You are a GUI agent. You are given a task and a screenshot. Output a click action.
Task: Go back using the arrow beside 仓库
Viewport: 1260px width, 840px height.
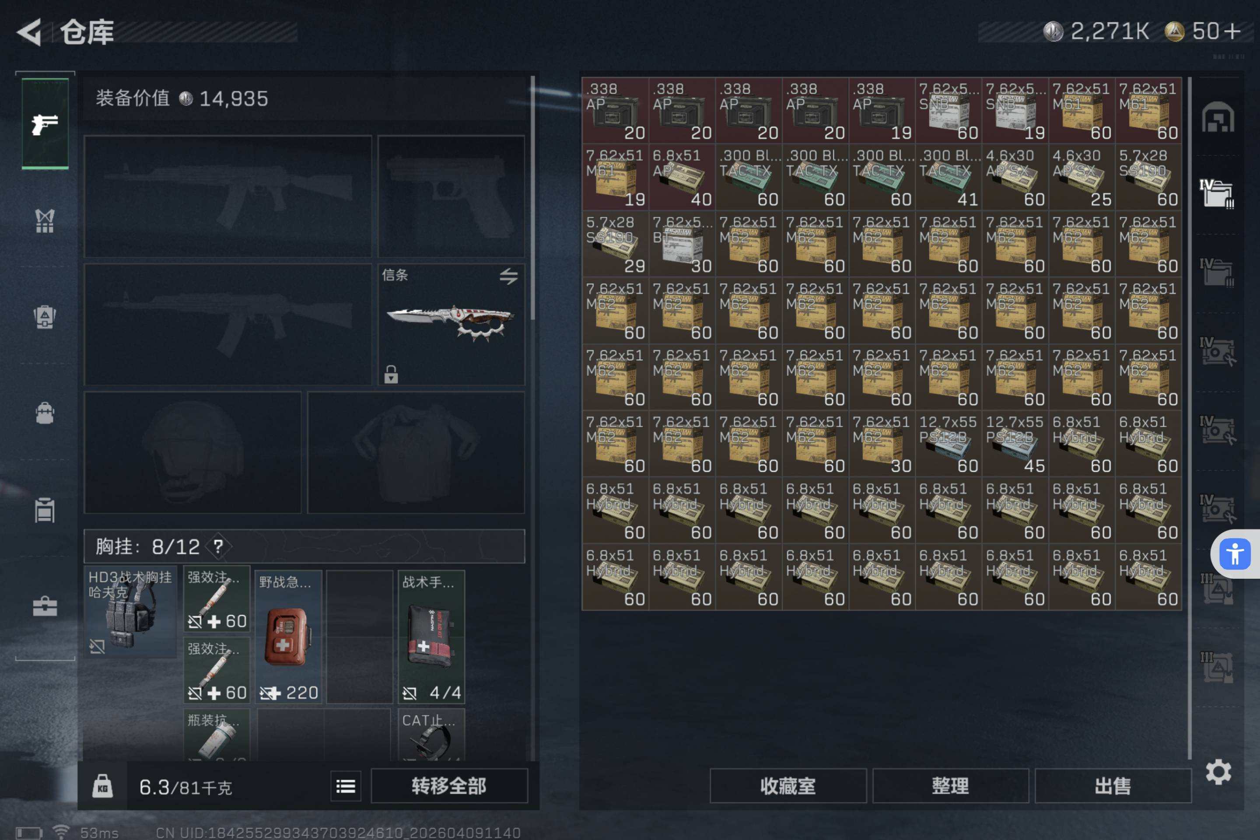click(29, 32)
